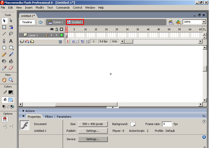Select the Text tool
The height and width of the screenshot is (148, 209).
point(11,41)
